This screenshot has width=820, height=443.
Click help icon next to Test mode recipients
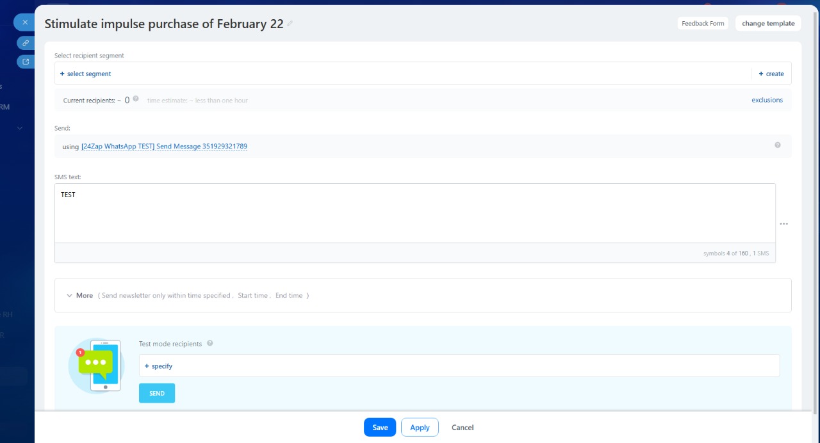210,344
